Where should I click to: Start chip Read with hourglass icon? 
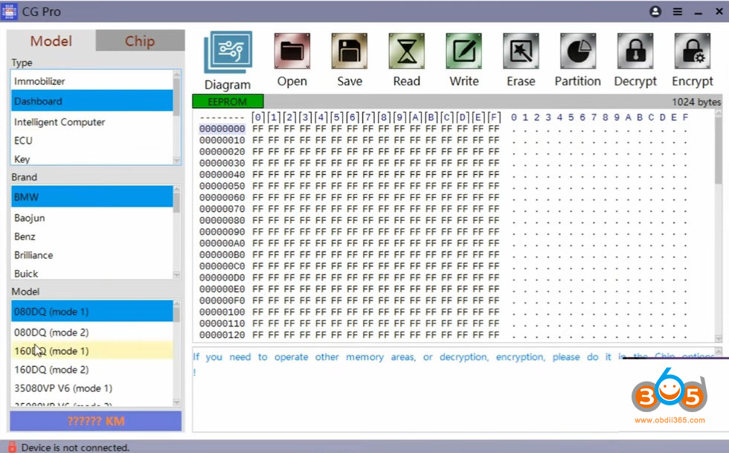point(406,52)
